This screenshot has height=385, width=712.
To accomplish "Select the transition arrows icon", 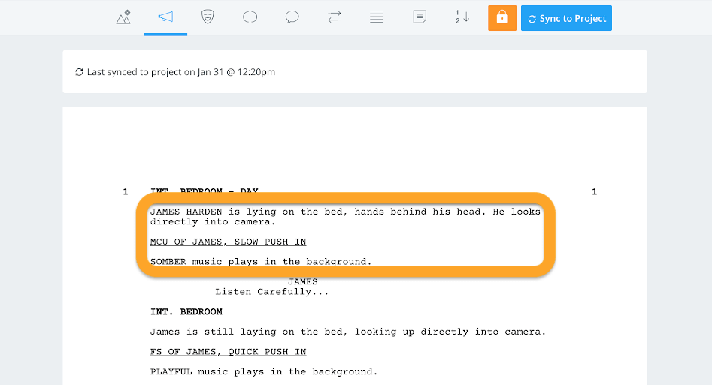I will (x=335, y=17).
